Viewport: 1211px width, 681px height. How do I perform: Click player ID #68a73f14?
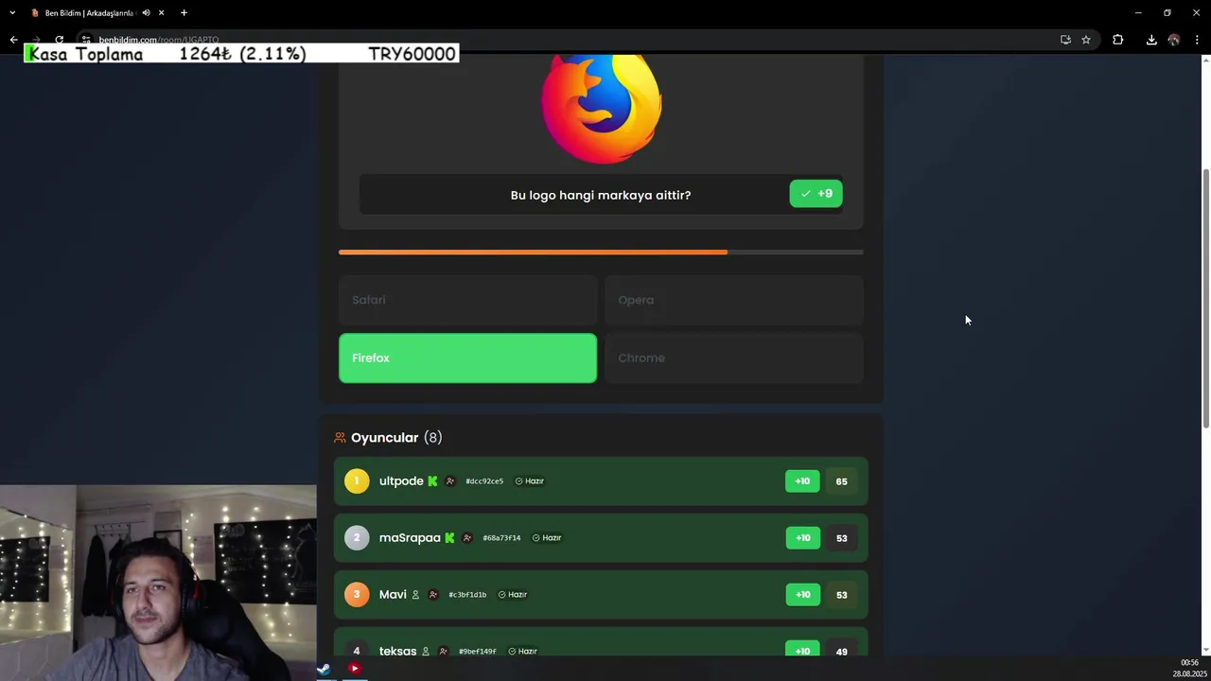501,538
